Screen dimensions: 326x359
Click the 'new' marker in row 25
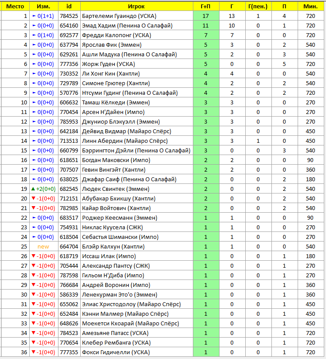pyautogui.click(x=44, y=247)
